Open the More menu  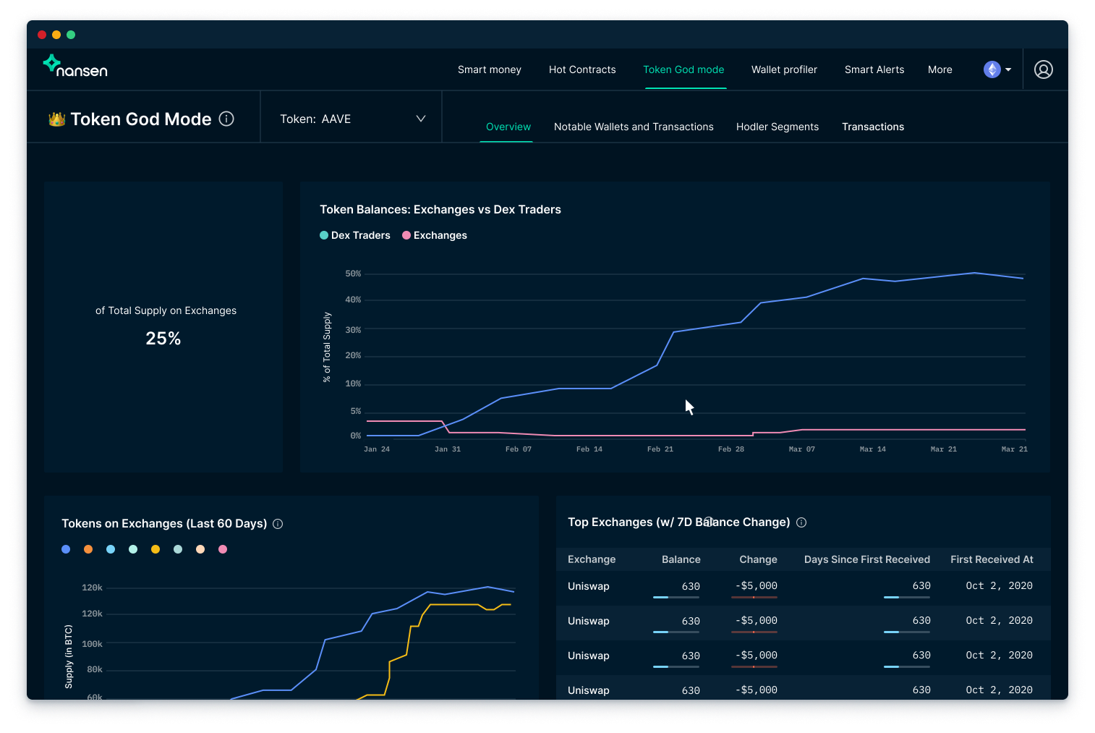click(940, 69)
